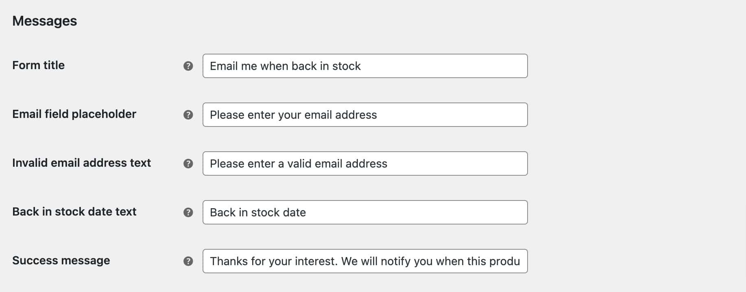Click the 'Email field placeholder' label

[74, 114]
